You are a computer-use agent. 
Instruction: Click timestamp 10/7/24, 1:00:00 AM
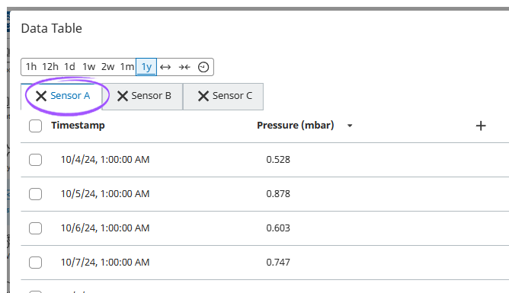click(x=105, y=263)
